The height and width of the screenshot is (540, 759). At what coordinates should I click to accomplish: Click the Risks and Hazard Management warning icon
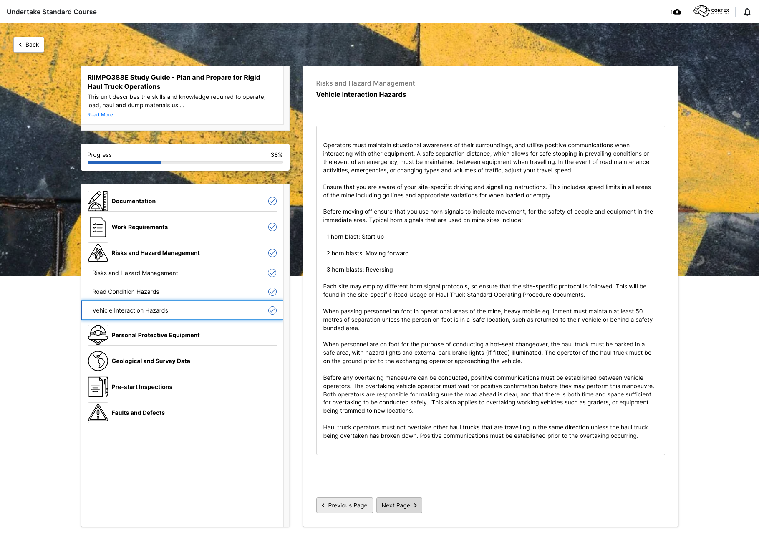[x=98, y=253]
